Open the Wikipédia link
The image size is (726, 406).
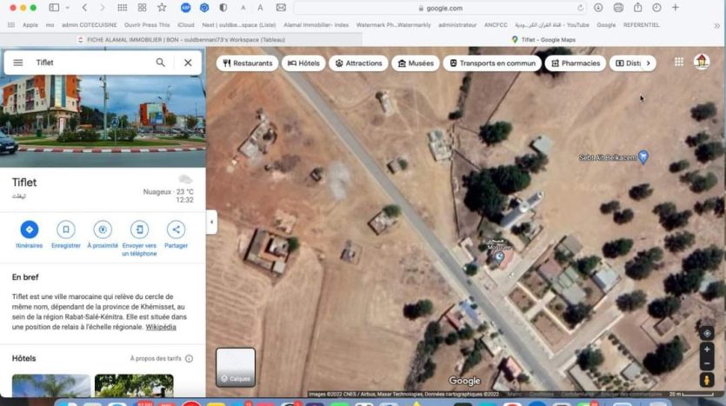(161, 327)
